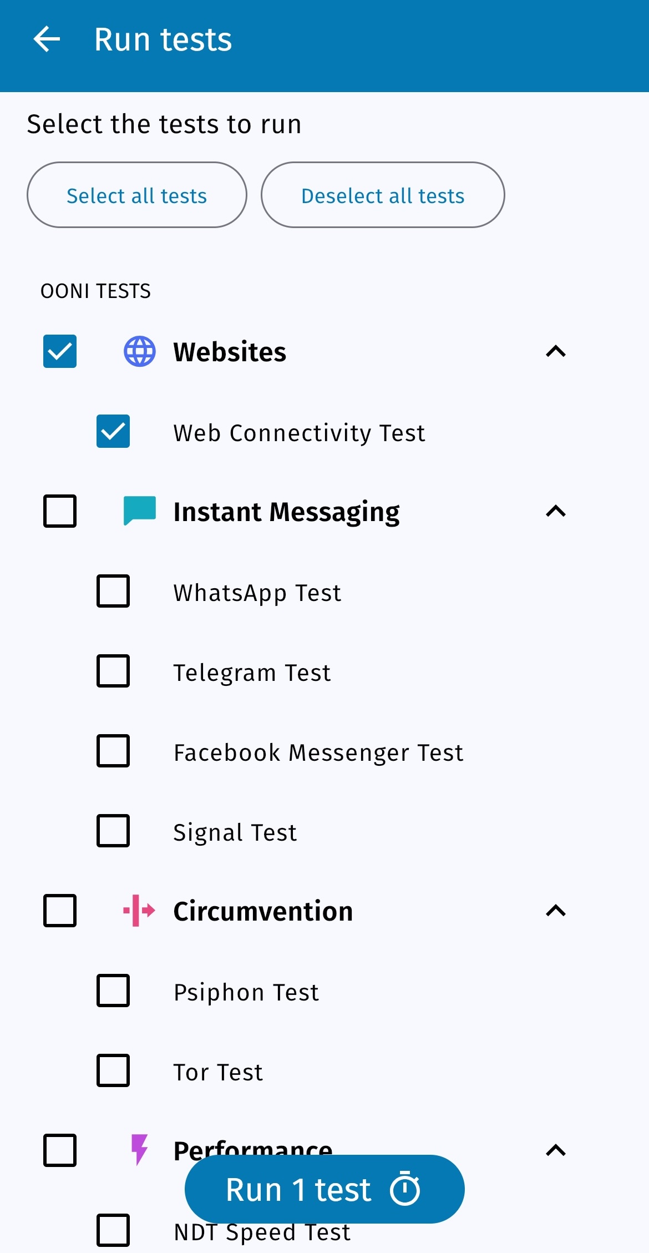Click the Websites globe icon

click(x=139, y=351)
